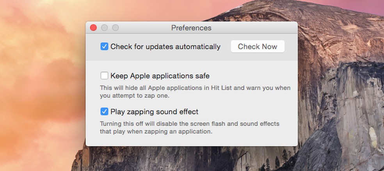The width and height of the screenshot is (384, 171).
Task: Click the 'Check for updates automatically' label text
Action: point(165,47)
